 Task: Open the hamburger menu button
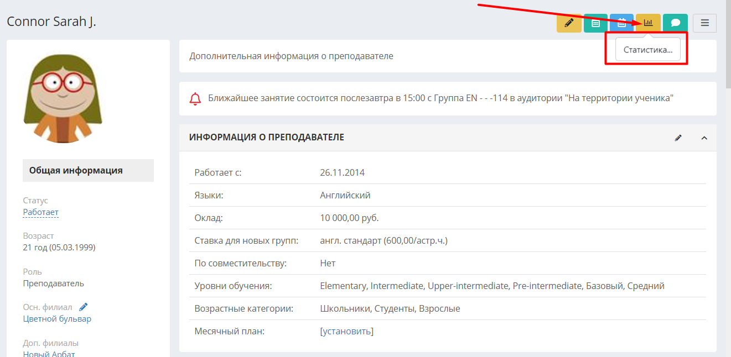point(704,23)
